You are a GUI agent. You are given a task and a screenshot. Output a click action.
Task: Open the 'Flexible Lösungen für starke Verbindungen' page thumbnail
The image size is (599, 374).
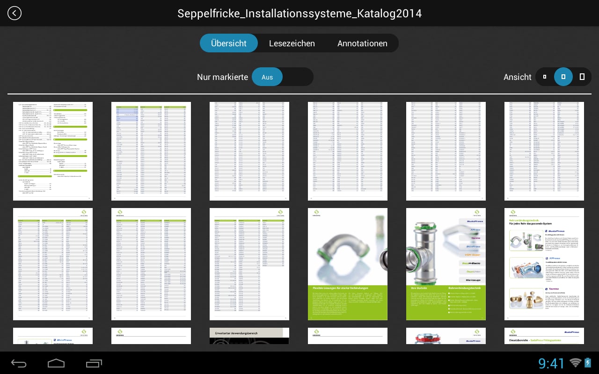coord(348,264)
